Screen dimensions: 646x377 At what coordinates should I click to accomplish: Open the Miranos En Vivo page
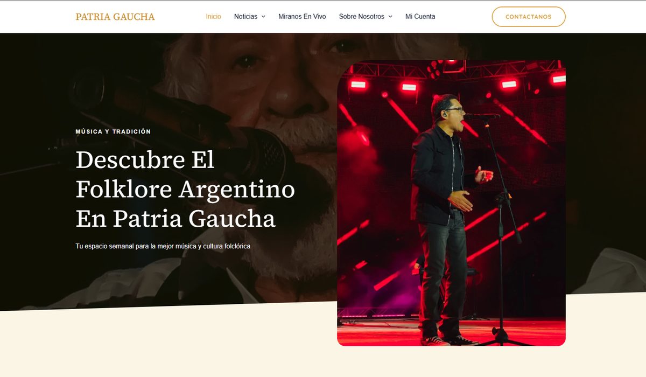click(x=302, y=17)
